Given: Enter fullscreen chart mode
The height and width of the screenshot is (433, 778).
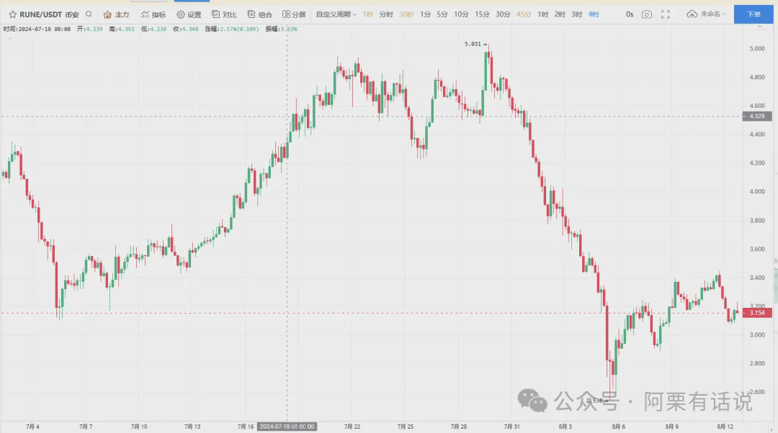Looking at the screenshot, I should coord(666,14).
